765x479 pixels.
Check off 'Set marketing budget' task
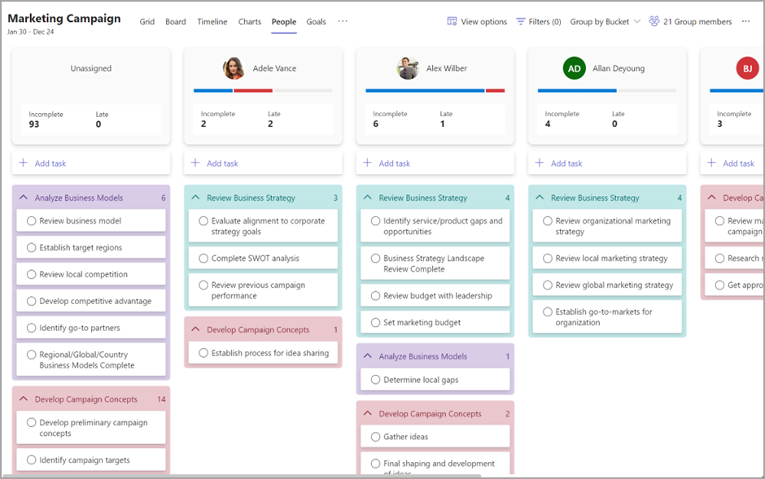coord(375,322)
